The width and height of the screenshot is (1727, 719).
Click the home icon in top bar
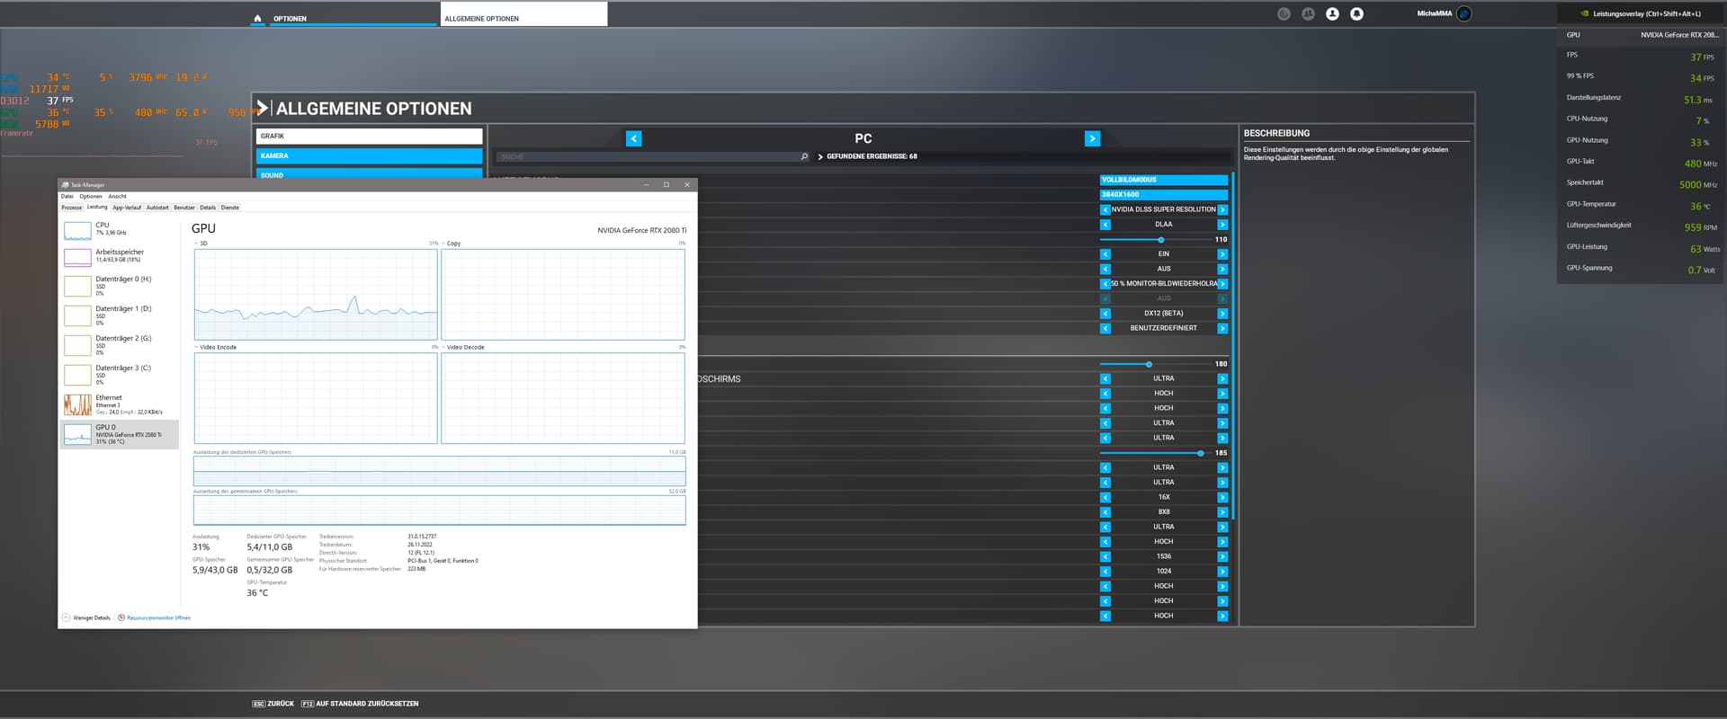tap(258, 18)
